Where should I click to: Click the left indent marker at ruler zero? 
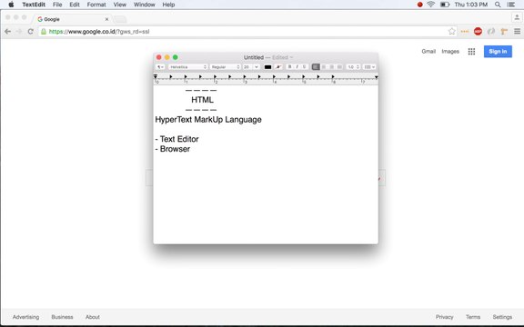coord(156,76)
